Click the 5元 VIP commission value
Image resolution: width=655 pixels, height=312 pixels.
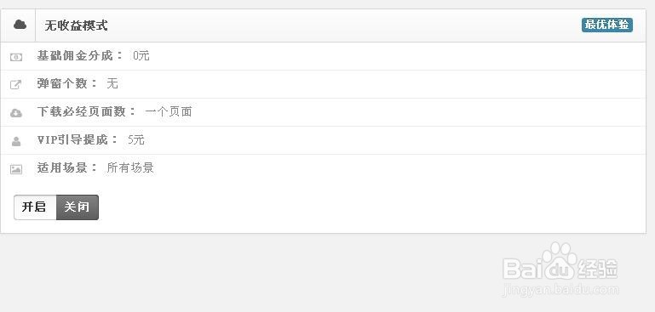[x=136, y=139]
